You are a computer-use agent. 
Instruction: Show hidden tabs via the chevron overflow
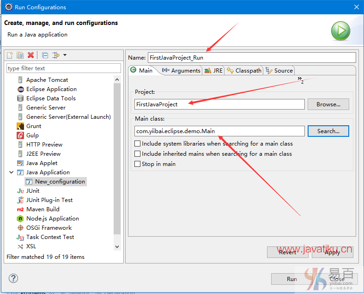click(x=301, y=80)
